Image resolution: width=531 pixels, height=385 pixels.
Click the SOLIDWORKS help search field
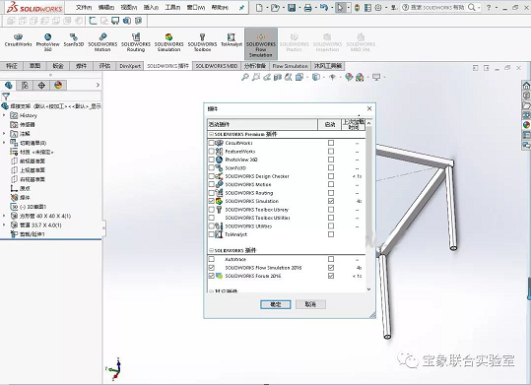[436, 7]
